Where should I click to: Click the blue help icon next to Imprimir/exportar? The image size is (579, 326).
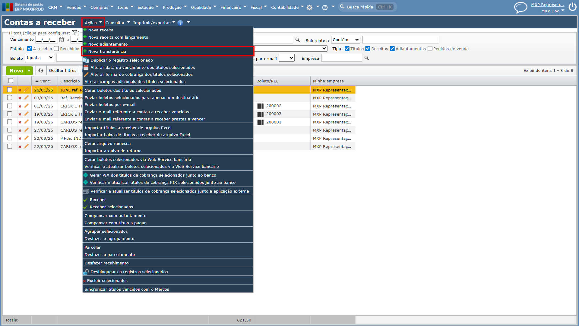(180, 23)
